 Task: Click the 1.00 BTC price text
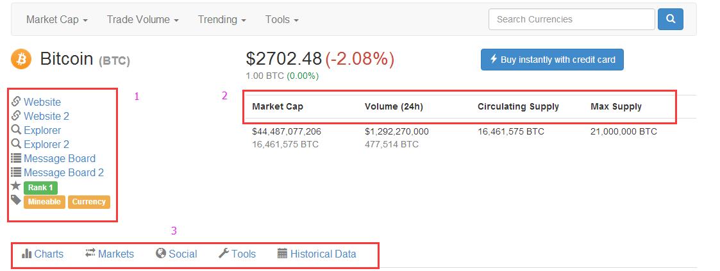pos(265,76)
